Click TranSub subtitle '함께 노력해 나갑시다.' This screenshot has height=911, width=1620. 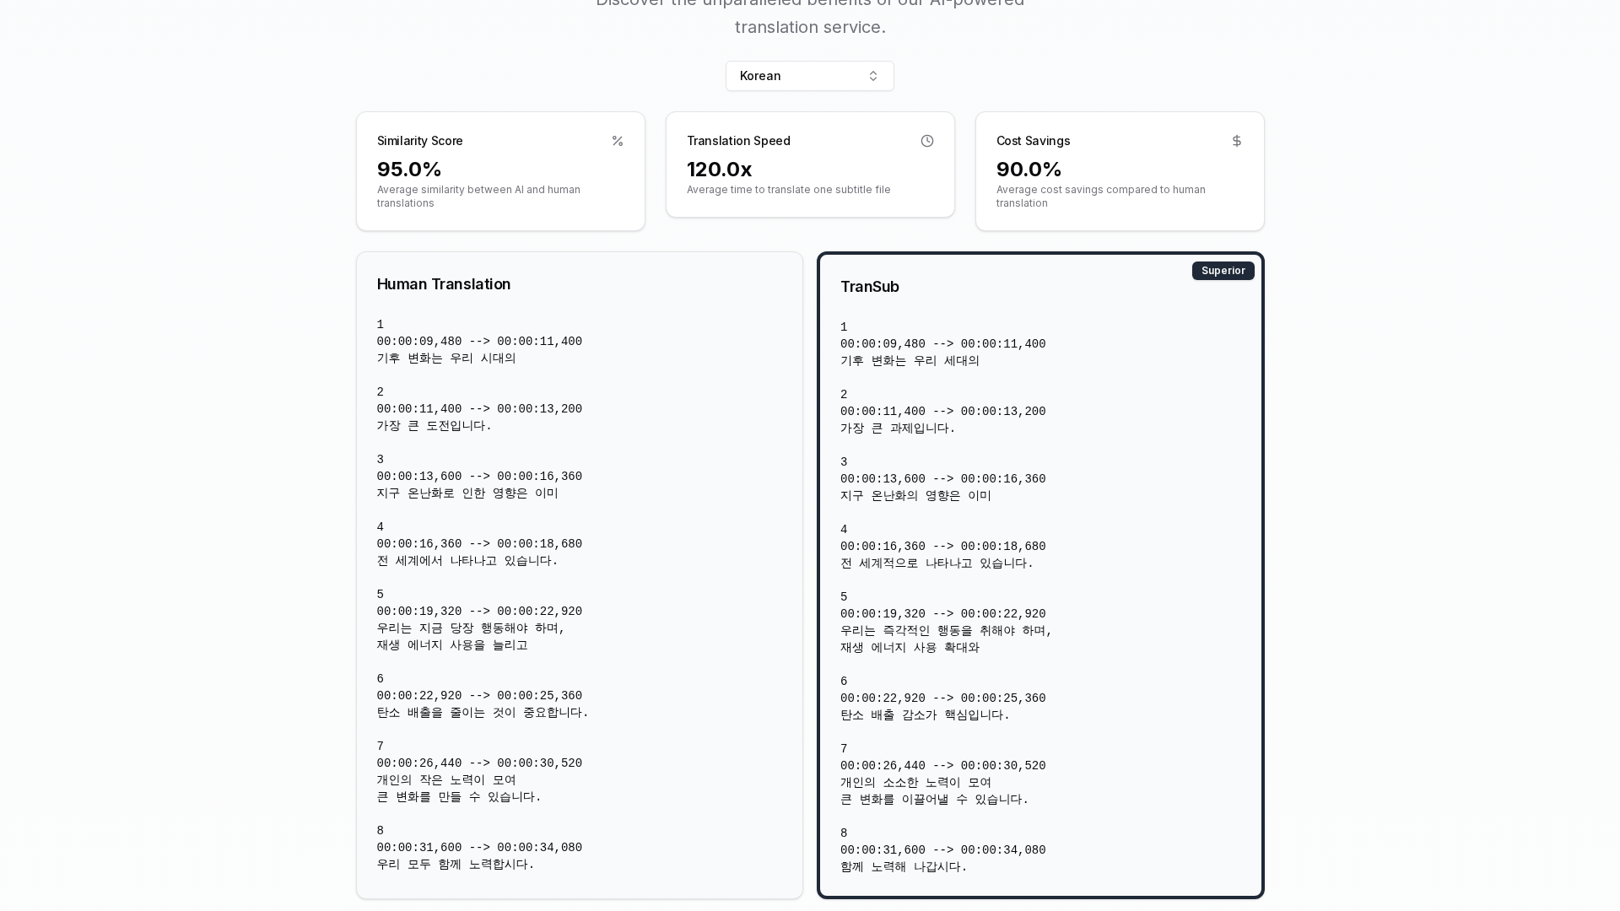904,867
